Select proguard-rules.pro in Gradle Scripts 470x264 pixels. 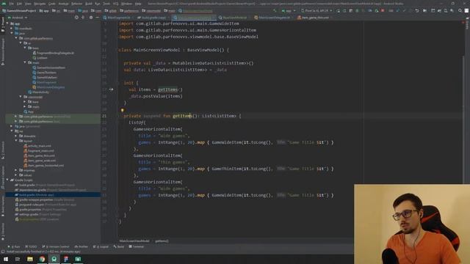(46, 205)
